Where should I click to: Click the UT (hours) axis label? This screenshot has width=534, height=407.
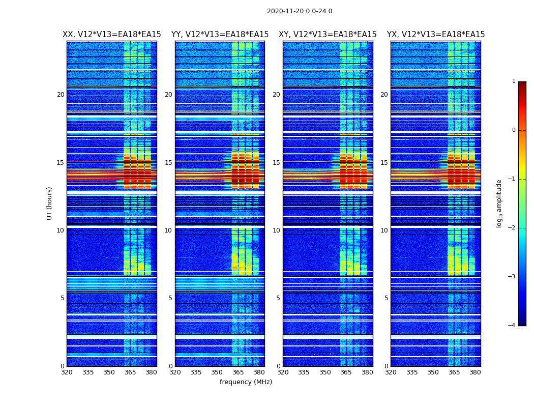pos(49,203)
